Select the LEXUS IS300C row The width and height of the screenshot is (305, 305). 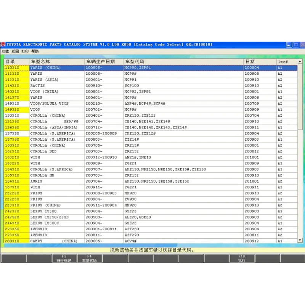[x=151, y=223]
